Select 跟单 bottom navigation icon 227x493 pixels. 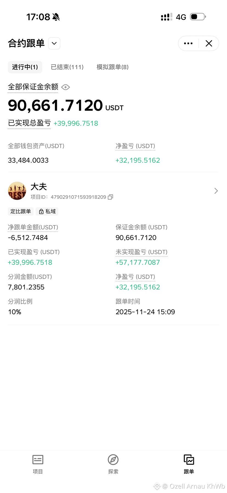[189, 460]
